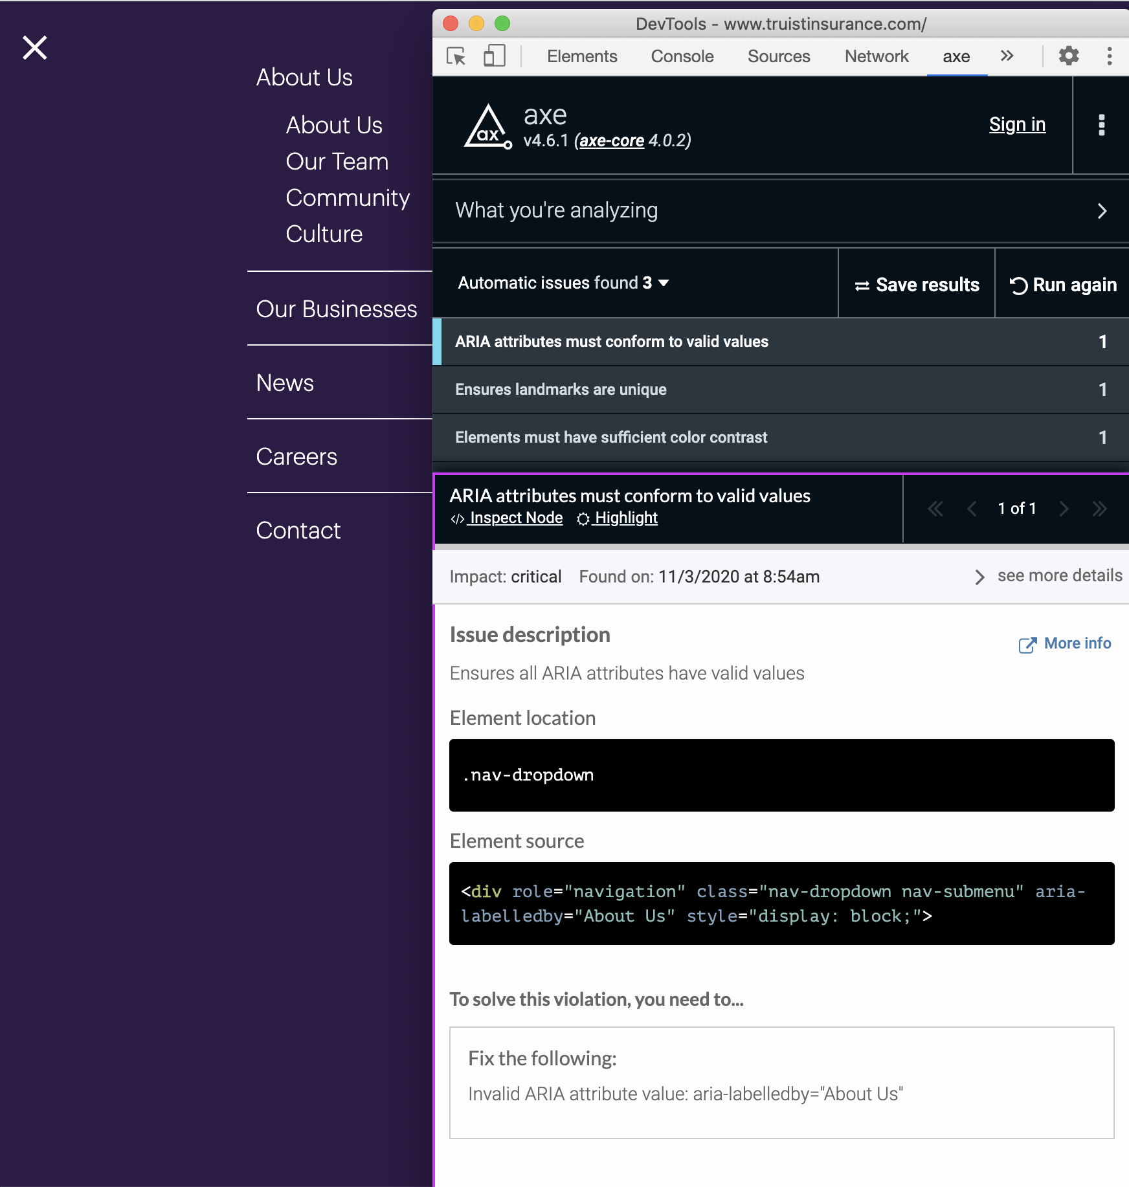The height and width of the screenshot is (1187, 1129).
Task: Close the navigation menu with the X icon
Action: [x=35, y=48]
